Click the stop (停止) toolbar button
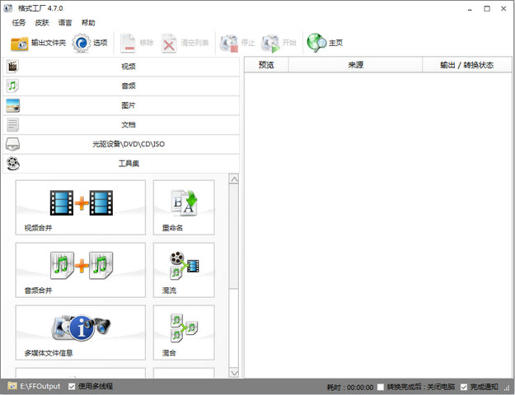This screenshot has width=515, height=395. pyautogui.click(x=237, y=43)
